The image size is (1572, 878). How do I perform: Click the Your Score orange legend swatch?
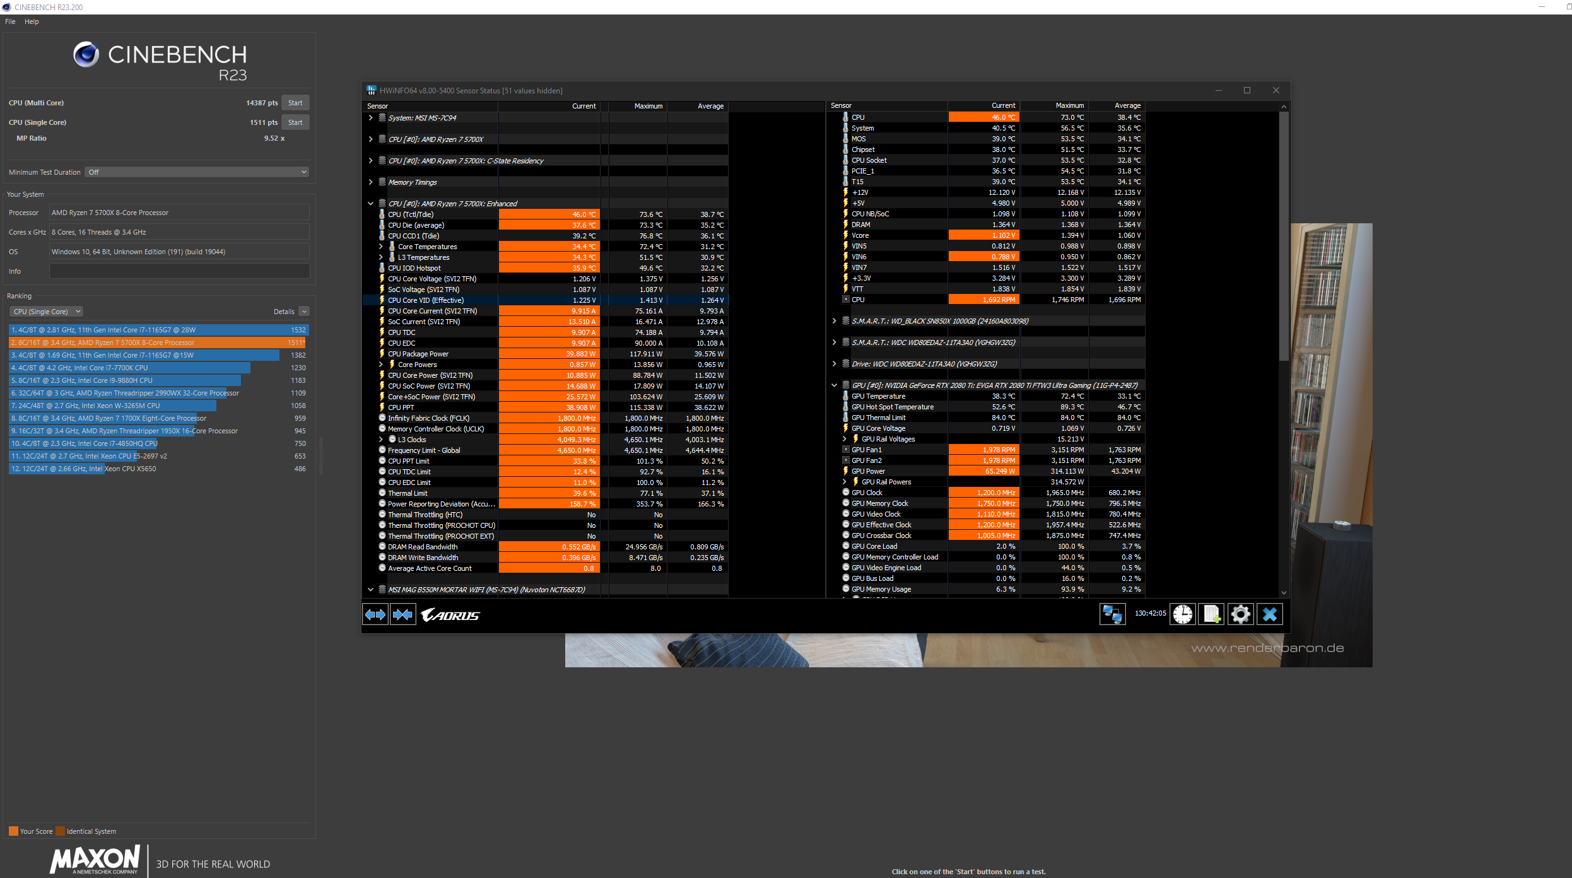(x=13, y=831)
